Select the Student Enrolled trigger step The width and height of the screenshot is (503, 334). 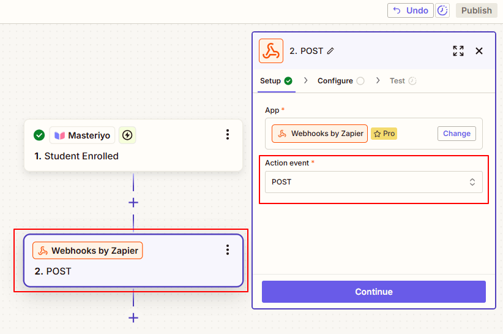tap(133, 145)
